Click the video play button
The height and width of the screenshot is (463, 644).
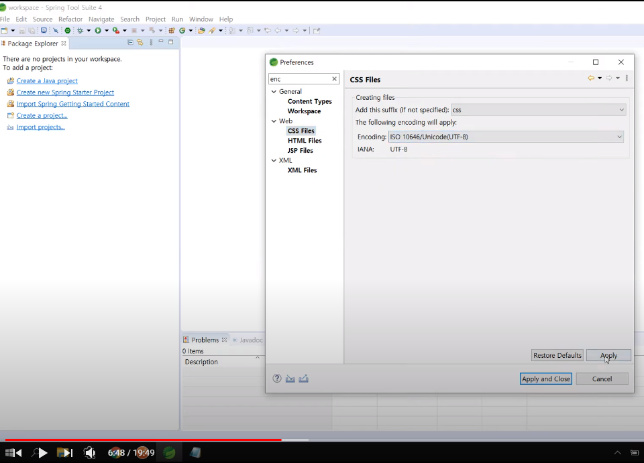43,453
